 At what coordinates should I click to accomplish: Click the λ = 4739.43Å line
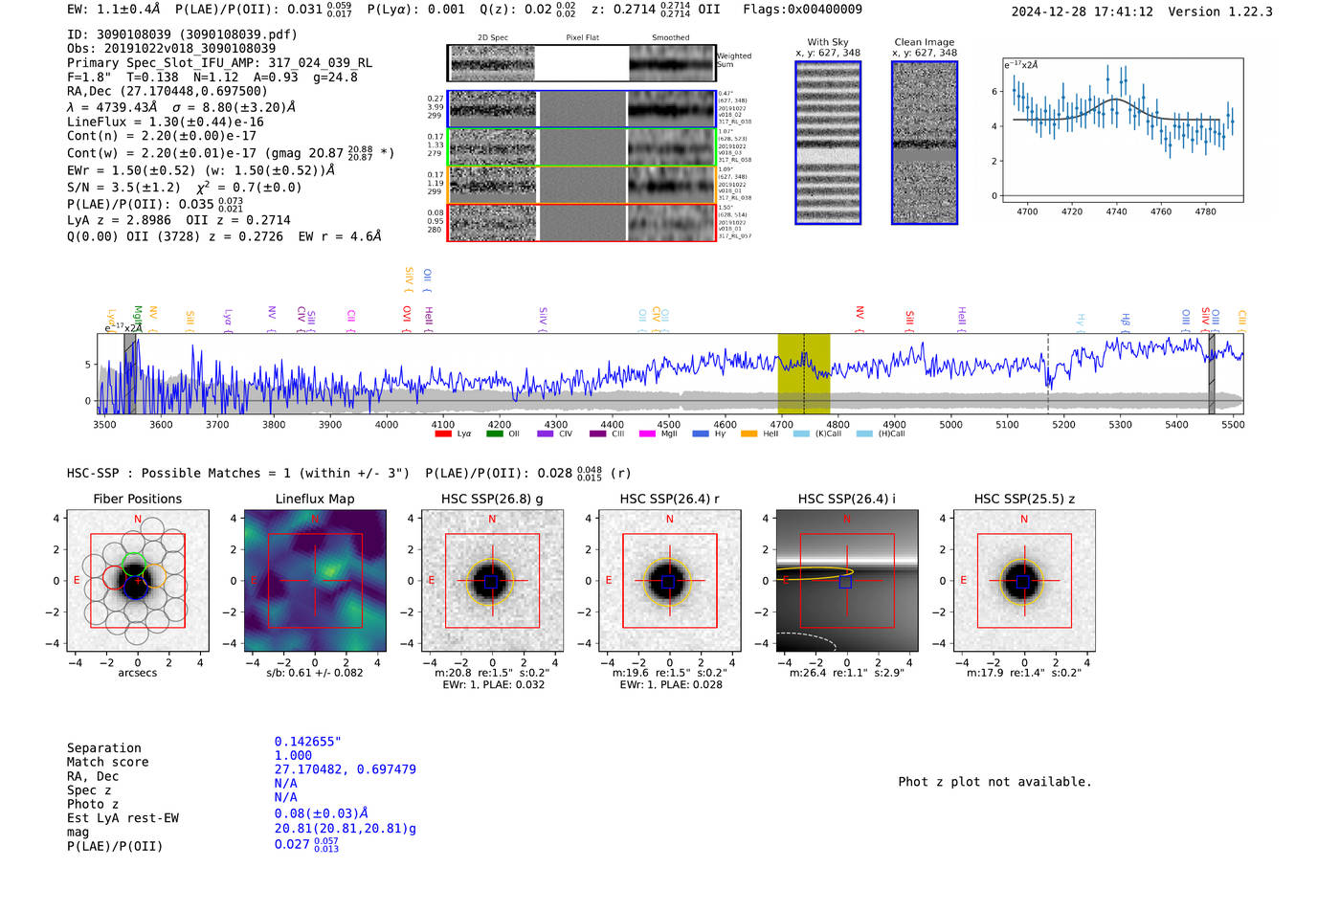(181, 107)
